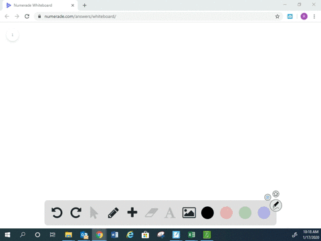Pick the purple color swatch
The image size is (321, 241).
[264, 213]
